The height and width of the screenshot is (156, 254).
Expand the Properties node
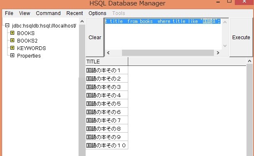pyautogui.click(x=12, y=55)
